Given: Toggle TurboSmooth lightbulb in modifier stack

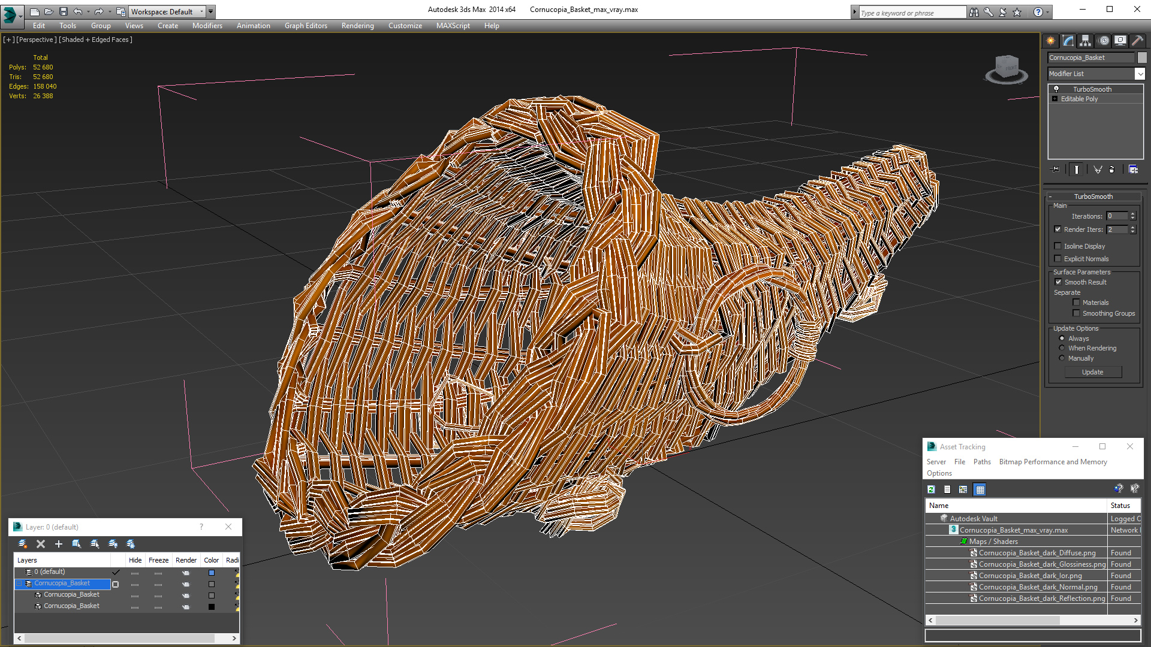Looking at the screenshot, I should (1056, 89).
